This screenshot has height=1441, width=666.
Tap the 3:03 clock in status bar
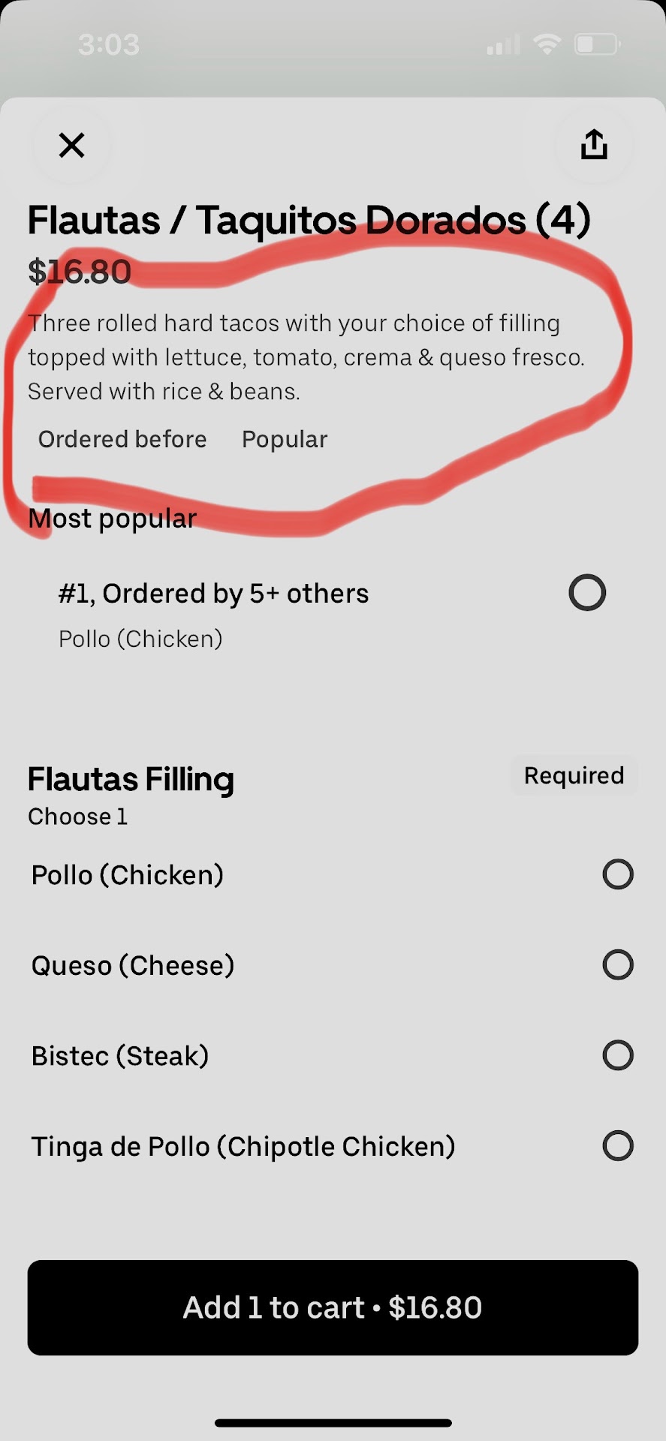[x=109, y=45]
